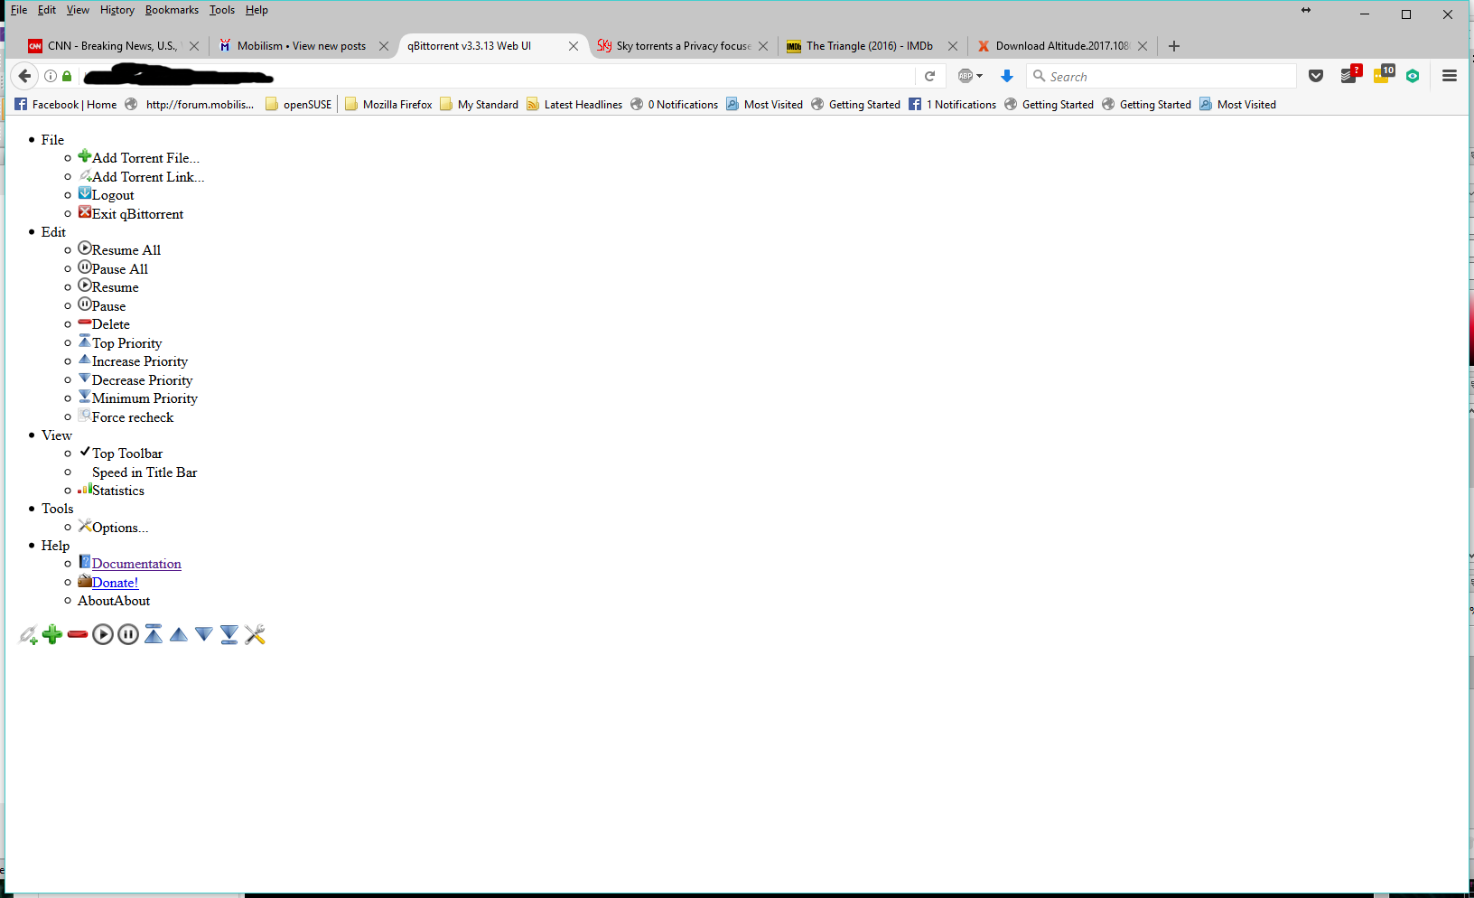Click the Donate! link
Screen dimensions: 1474x898
coord(114,582)
